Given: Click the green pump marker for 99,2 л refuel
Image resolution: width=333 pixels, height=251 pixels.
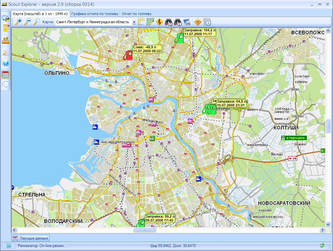Looking at the screenshot, I should coord(140,224).
